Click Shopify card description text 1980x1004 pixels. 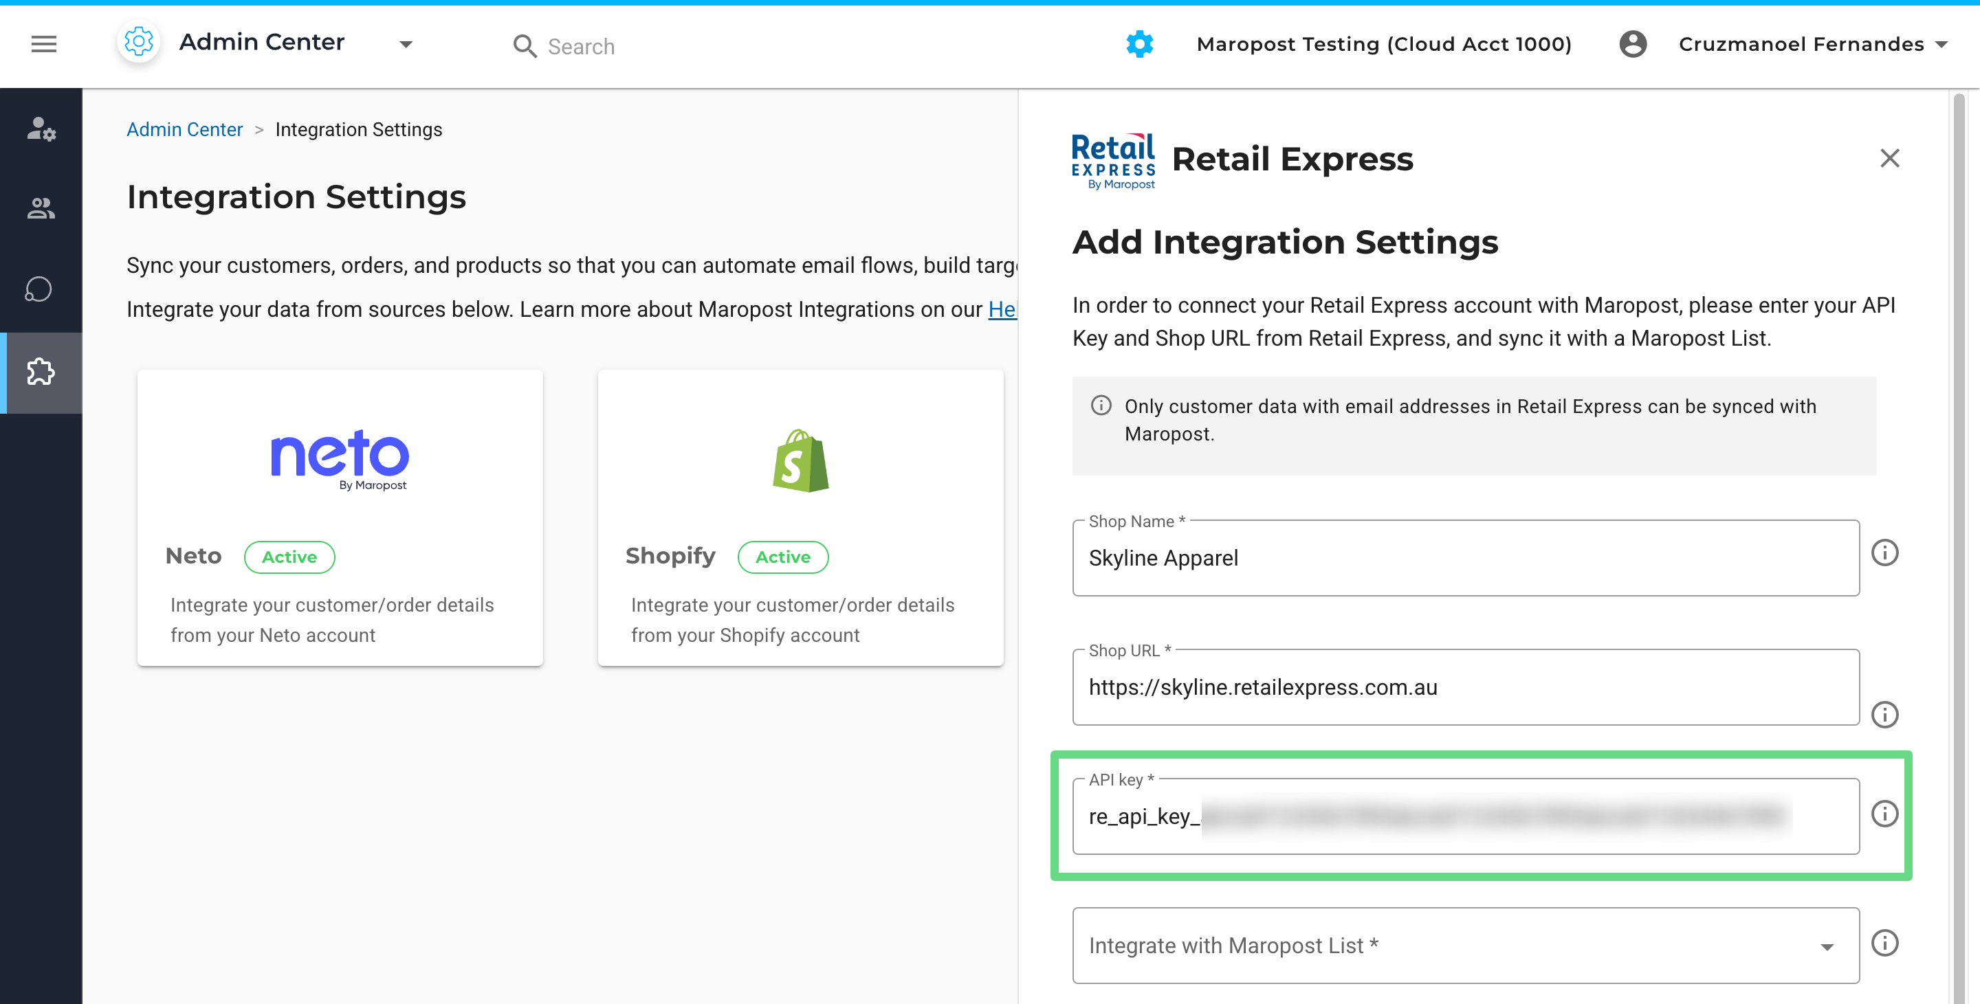click(793, 620)
